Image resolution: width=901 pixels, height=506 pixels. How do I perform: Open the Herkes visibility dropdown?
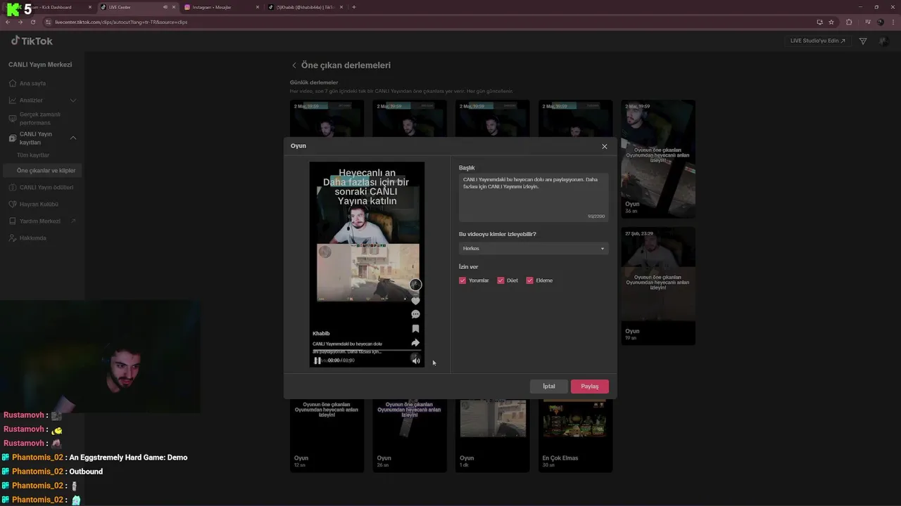534,248
